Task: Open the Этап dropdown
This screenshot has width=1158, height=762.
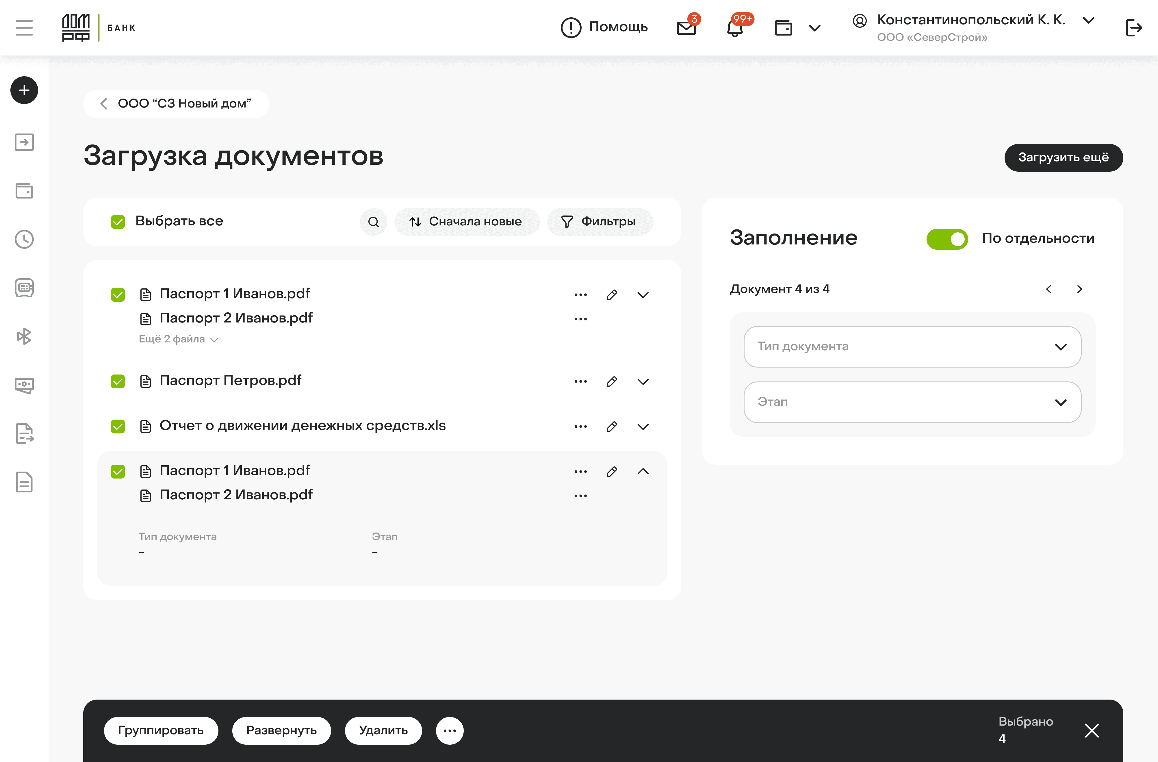Action: coord(912,402)
